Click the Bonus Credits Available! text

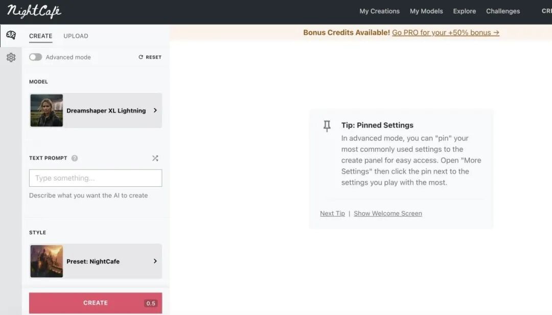(x=347, y=33)
